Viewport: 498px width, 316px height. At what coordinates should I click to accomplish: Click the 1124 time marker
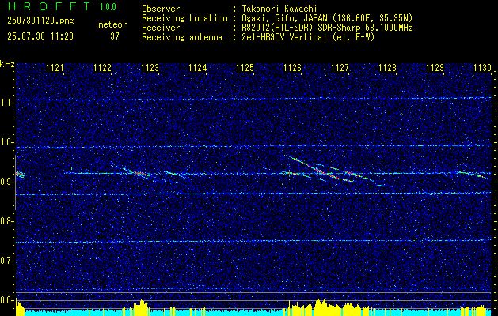[x=197, y=67]
